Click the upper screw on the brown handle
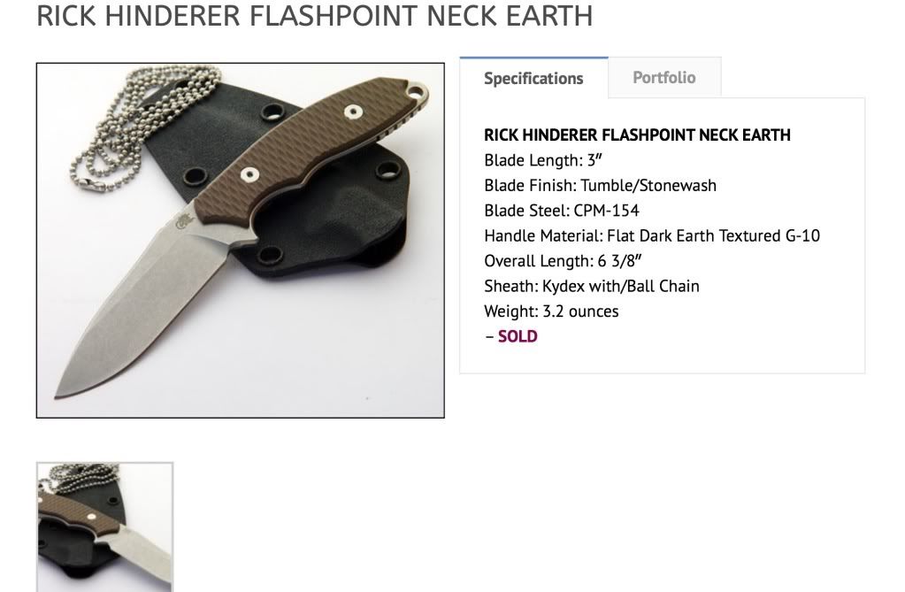 pos(353,111)
